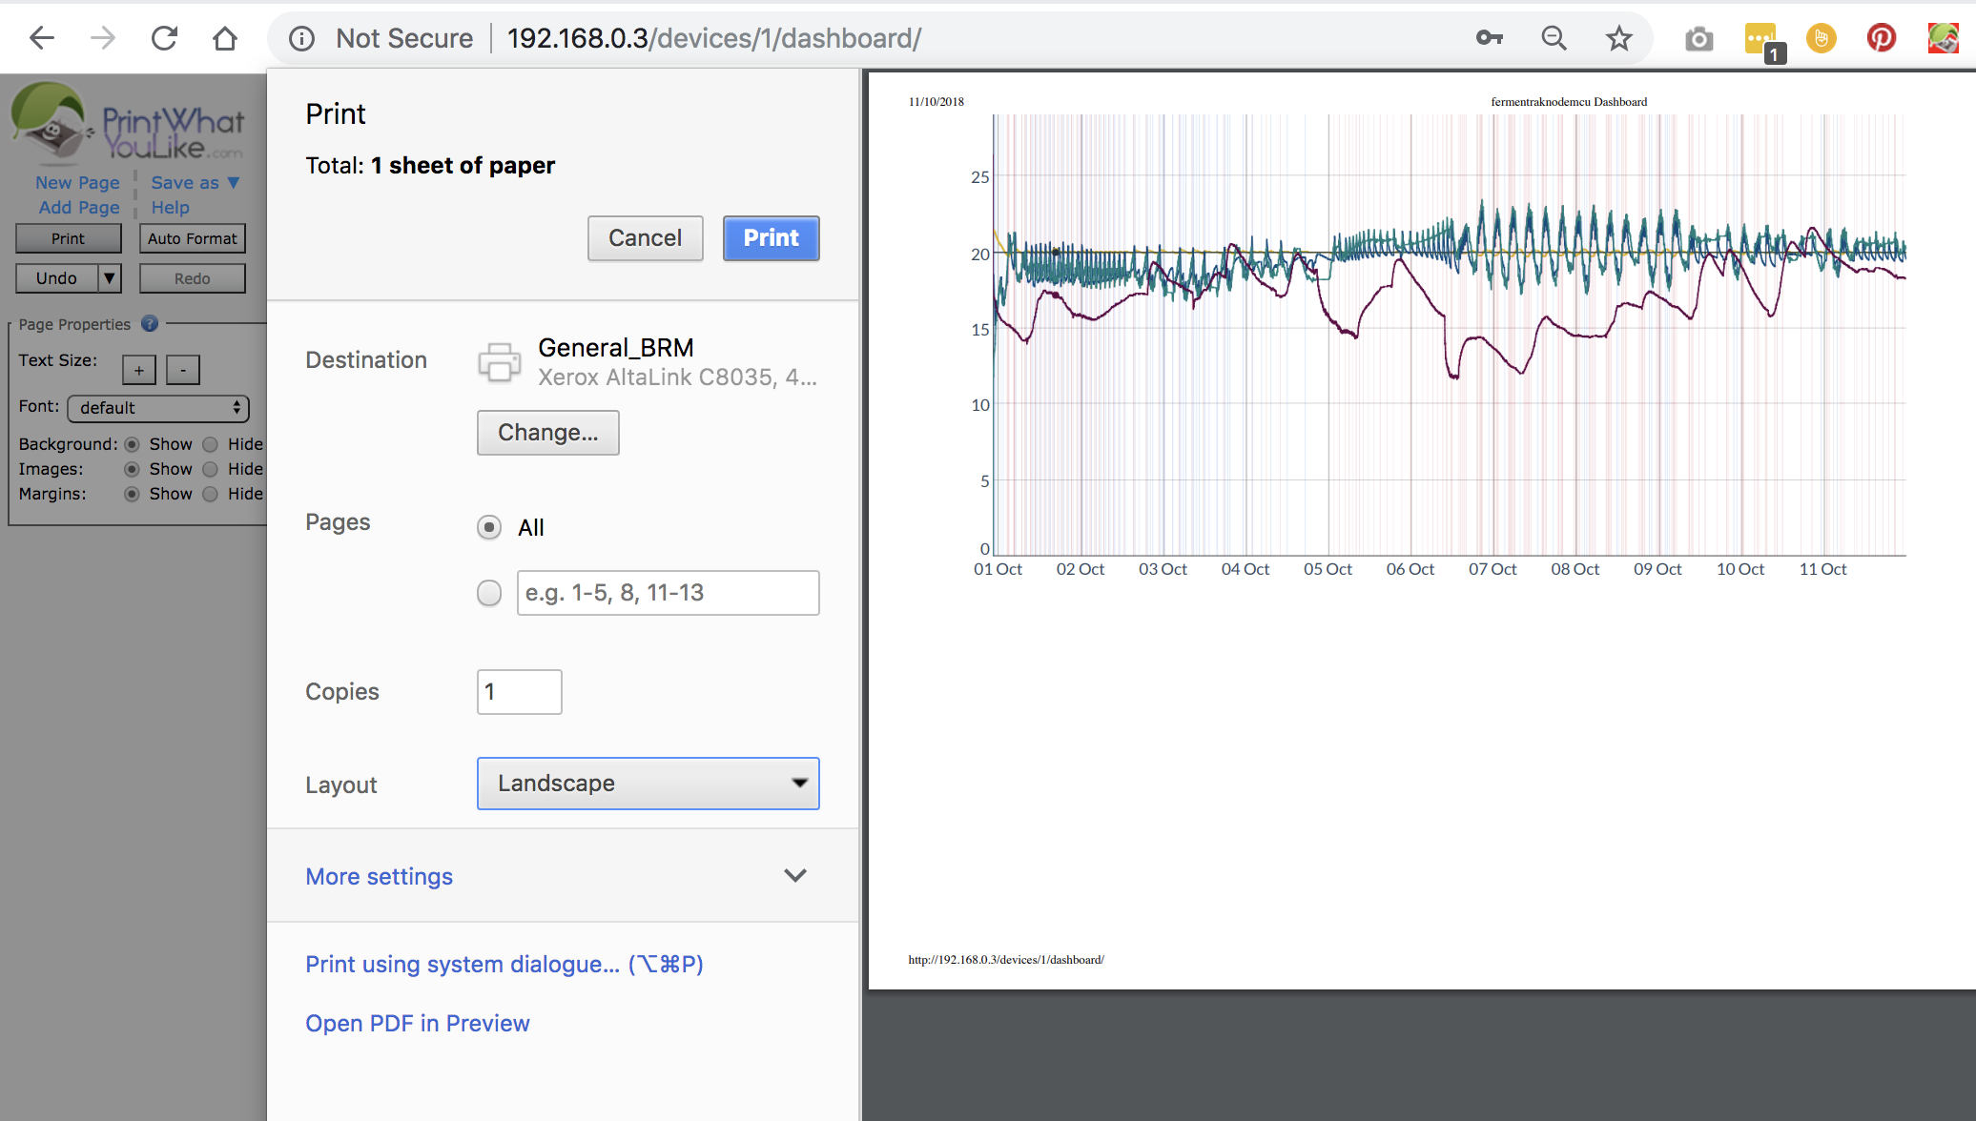Click the Change destination button

tap(547, 433)
